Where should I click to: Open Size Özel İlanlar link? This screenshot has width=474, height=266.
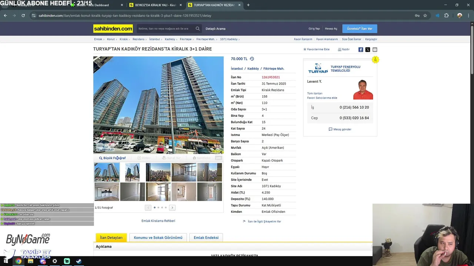351,39
